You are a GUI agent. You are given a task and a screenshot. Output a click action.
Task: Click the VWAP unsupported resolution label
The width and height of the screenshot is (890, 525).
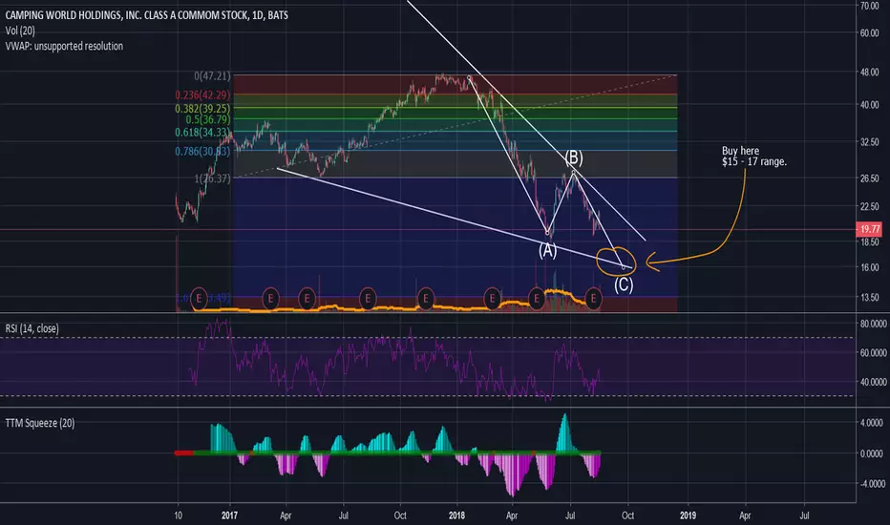64,46
